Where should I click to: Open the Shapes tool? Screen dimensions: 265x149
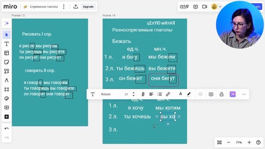tap(7, 71)
